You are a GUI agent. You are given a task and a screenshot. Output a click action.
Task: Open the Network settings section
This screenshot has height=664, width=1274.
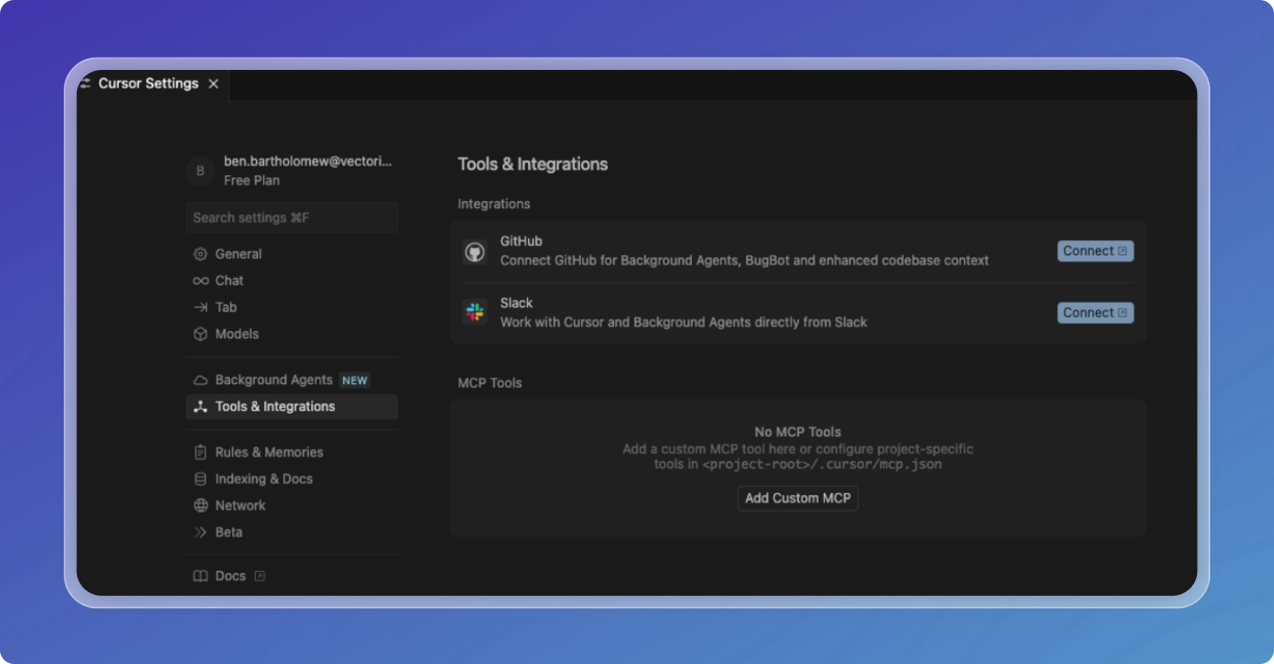[x=291, y=506]
